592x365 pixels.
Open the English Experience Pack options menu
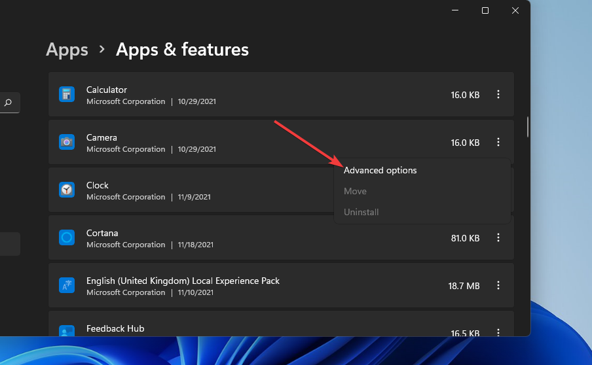498,286
